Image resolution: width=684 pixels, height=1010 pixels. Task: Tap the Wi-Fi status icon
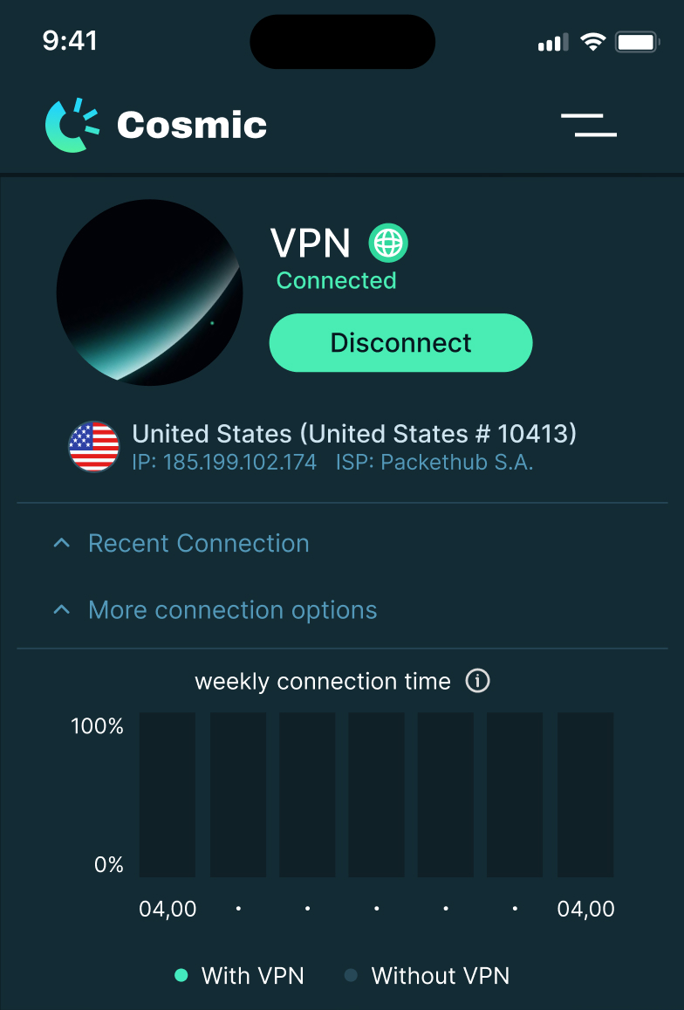(x=593, y=42)
